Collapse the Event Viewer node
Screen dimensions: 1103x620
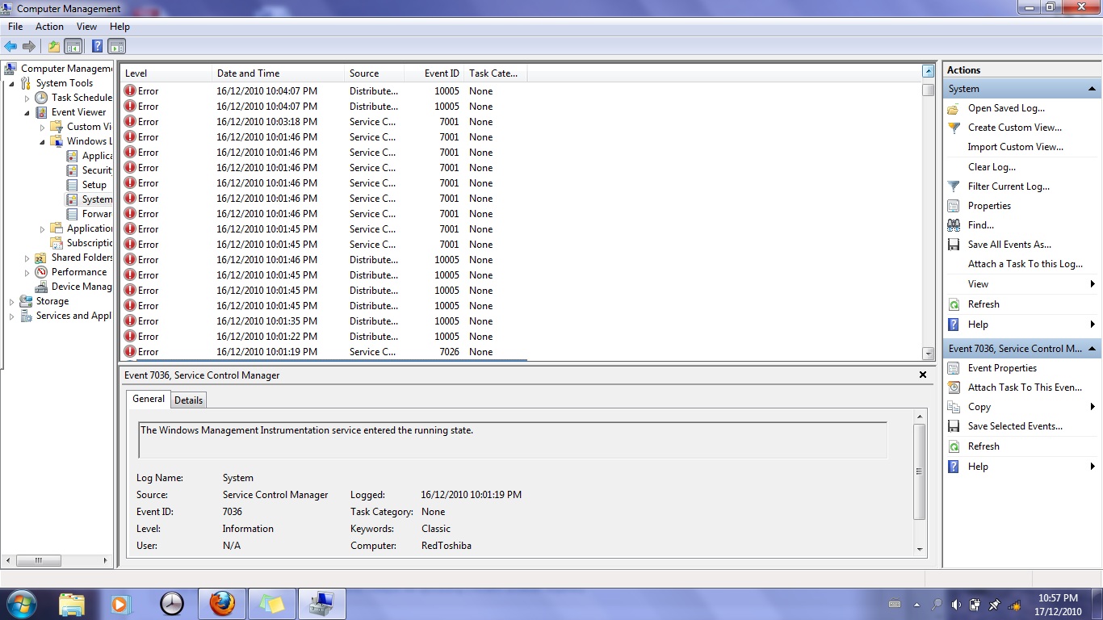27,112
